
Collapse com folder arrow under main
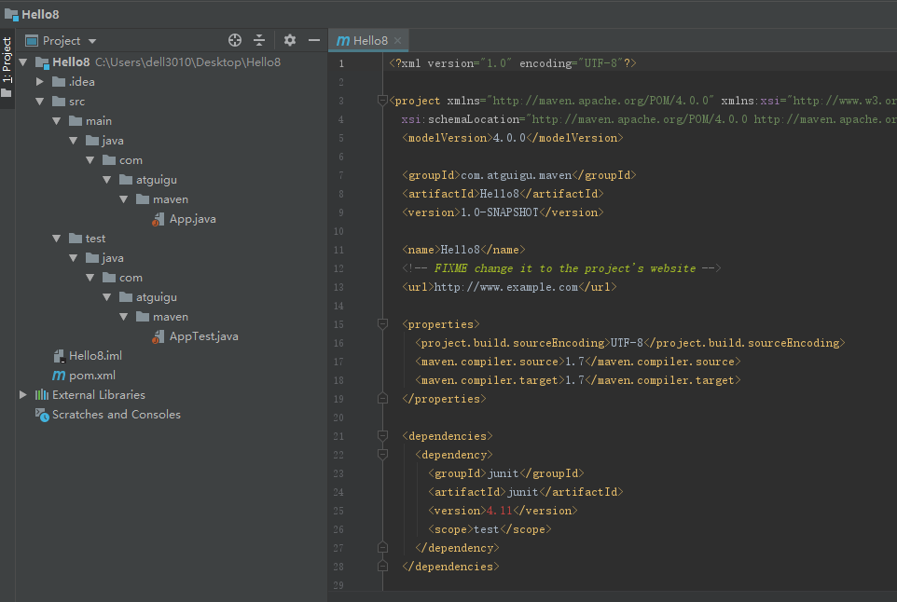(x=90, y=160)
